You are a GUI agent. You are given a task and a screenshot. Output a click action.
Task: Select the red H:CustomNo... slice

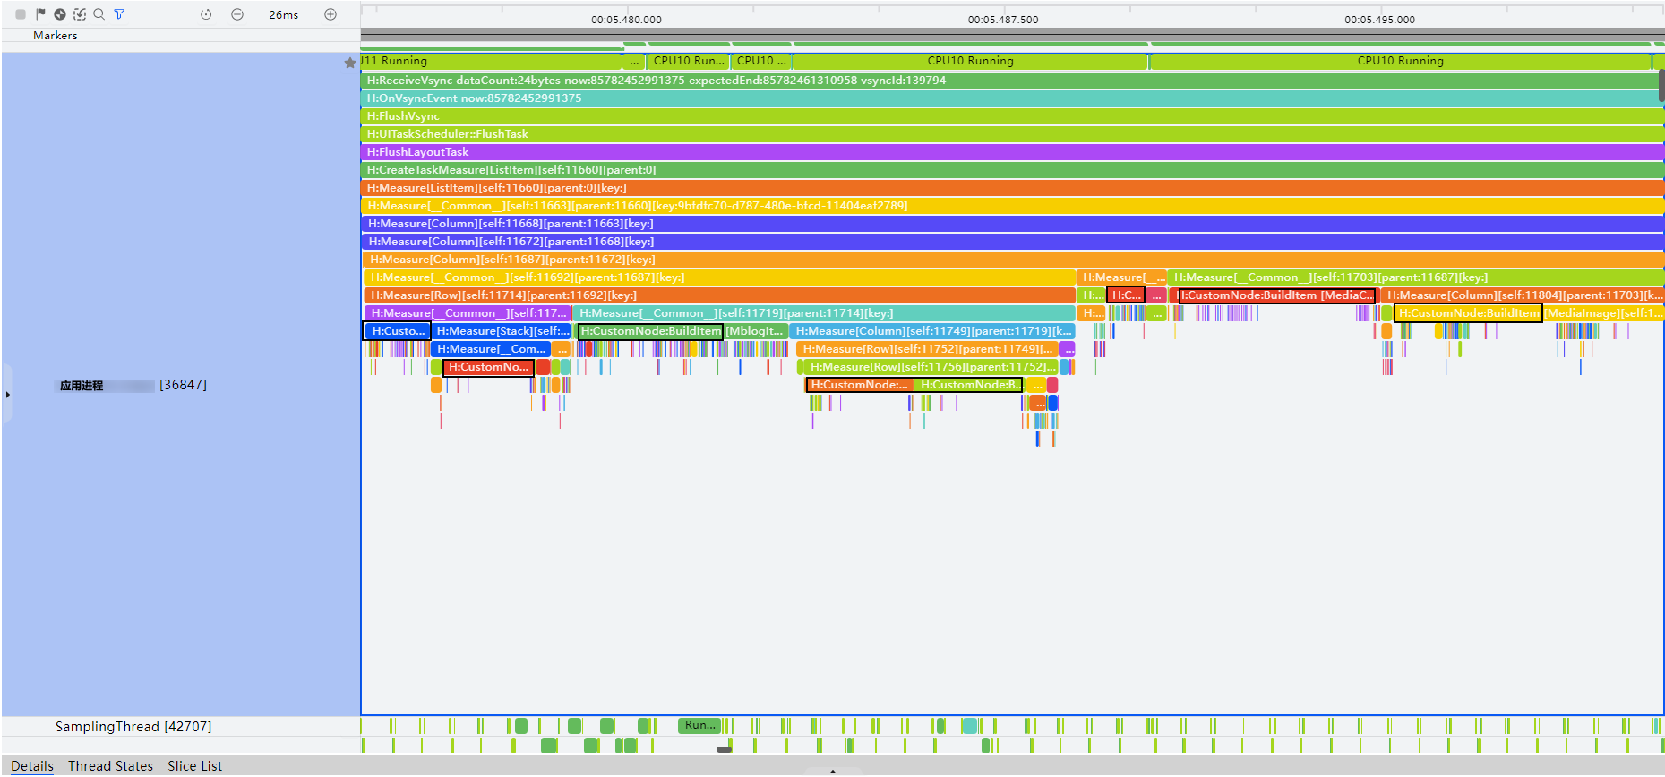coord(488,367)
